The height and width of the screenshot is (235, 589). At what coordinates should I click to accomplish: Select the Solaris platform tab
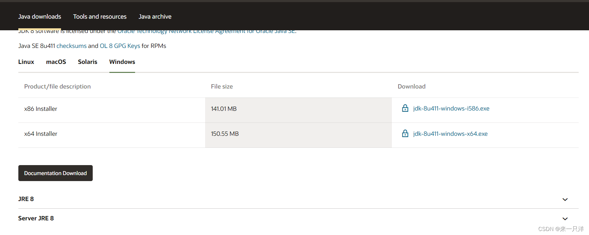[x=88, y=62]
